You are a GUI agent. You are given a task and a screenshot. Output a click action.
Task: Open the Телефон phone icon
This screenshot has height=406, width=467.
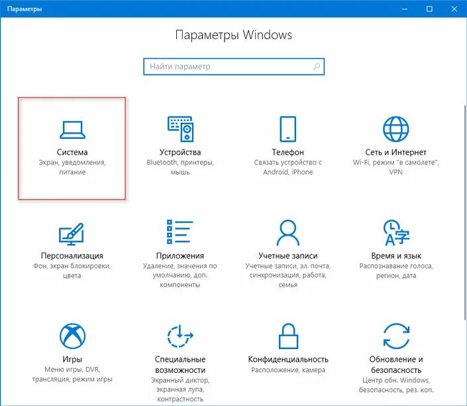[x=287, y=129]
